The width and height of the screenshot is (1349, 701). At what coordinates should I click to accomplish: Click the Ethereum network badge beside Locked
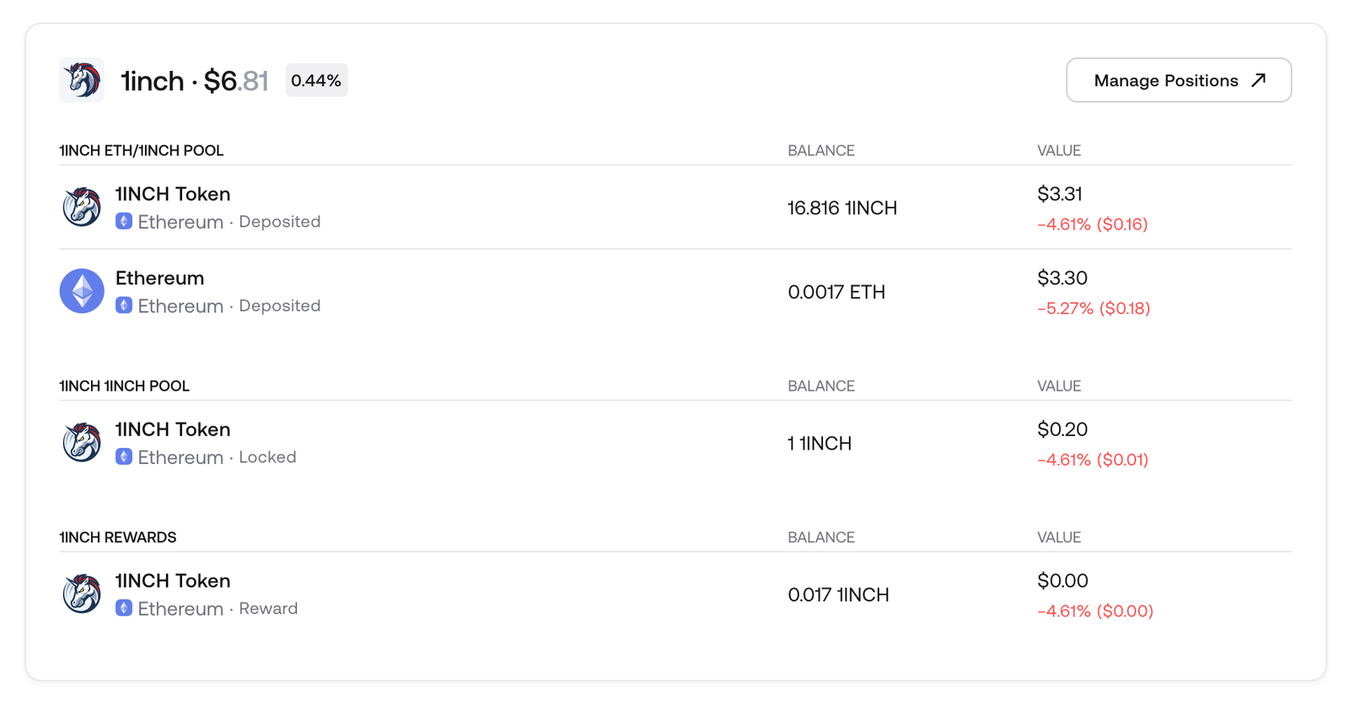tap(124, 456)
